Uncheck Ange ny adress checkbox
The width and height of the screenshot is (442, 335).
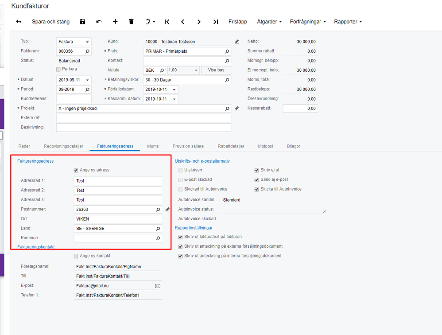coord(76,170)
